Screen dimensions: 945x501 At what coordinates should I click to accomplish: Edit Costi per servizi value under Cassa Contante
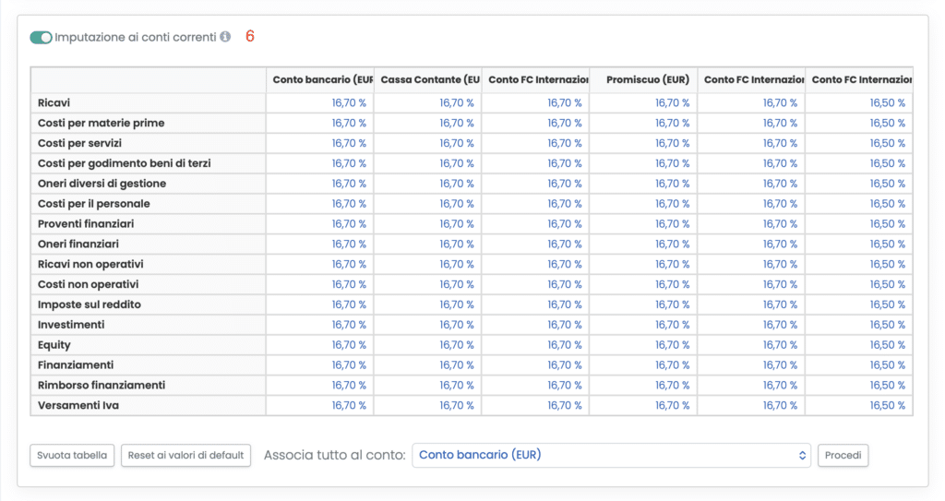pyautogui.click(x=457, y=143)
